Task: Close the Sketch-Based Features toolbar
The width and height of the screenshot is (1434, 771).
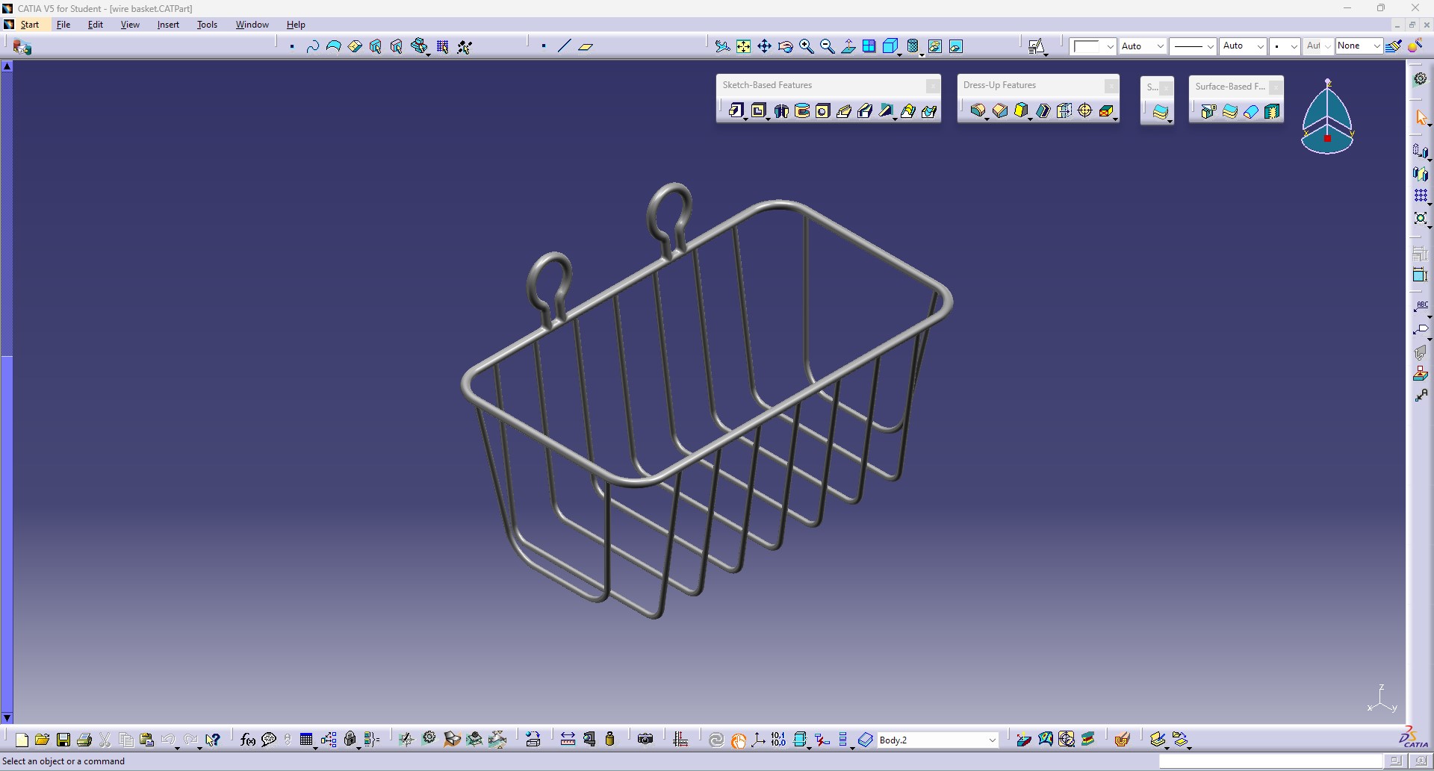Action: [x=932, y=86]
